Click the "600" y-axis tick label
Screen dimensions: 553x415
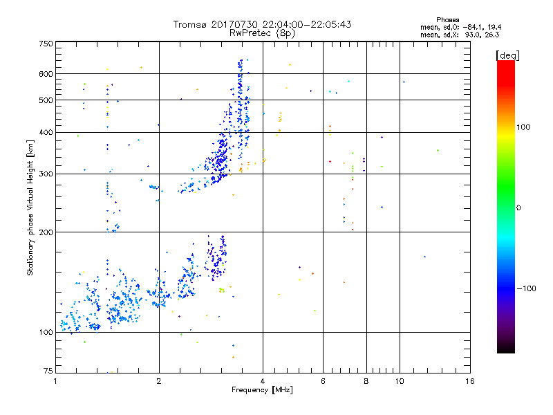(x=46, y=74)
